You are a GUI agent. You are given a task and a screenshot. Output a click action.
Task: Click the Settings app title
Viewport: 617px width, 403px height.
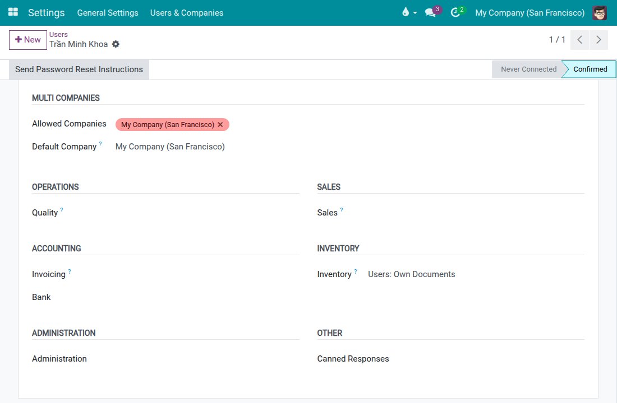[x=47, y=12]
